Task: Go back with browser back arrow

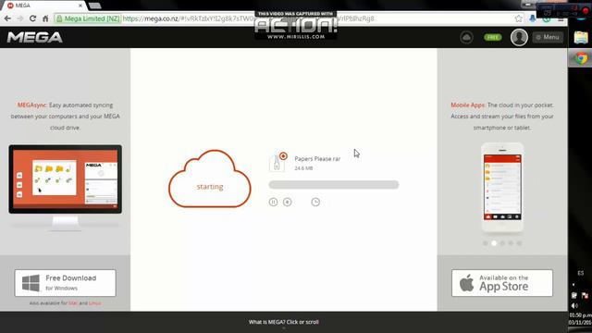Action: (x=7, y=18)
